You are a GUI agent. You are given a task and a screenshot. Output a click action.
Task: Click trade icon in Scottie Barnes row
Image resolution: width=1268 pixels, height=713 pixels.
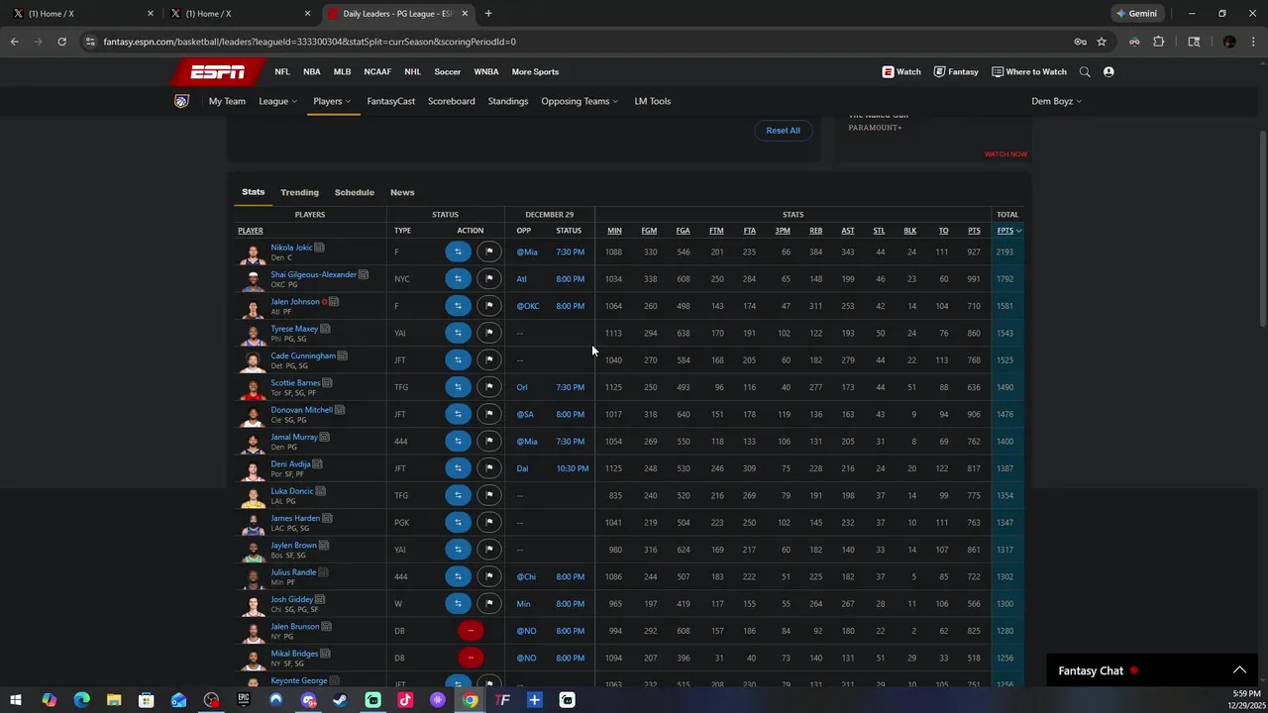[458, 387]
